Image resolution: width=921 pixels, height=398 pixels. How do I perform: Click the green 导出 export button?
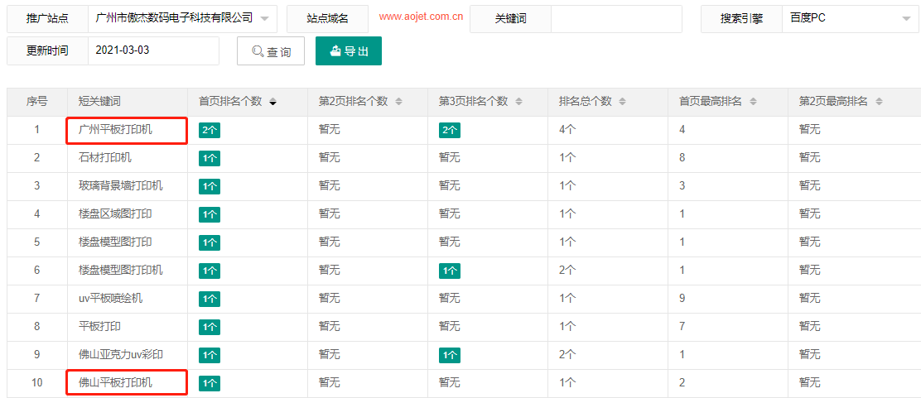[349, 50]
